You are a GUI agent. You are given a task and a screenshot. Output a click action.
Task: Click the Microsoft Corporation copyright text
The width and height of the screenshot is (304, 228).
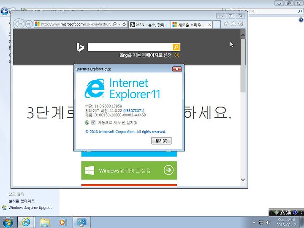coord(126,132)
